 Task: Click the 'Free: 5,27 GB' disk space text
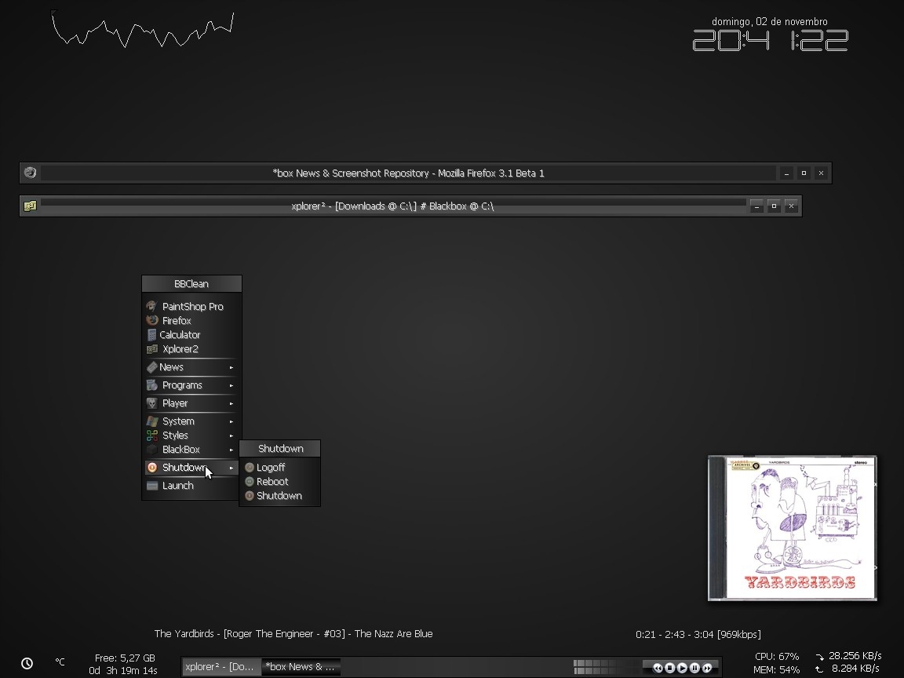tap(125, 658)
